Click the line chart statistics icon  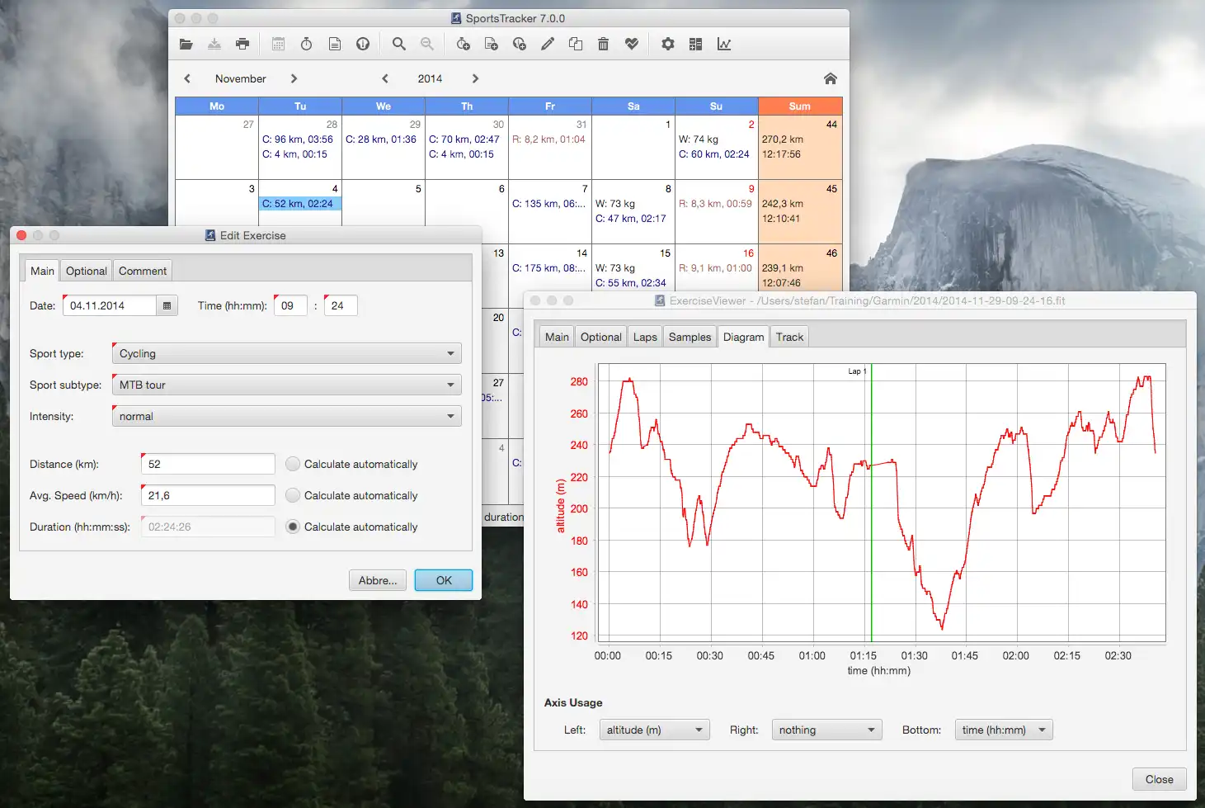[x=724, y=45]
